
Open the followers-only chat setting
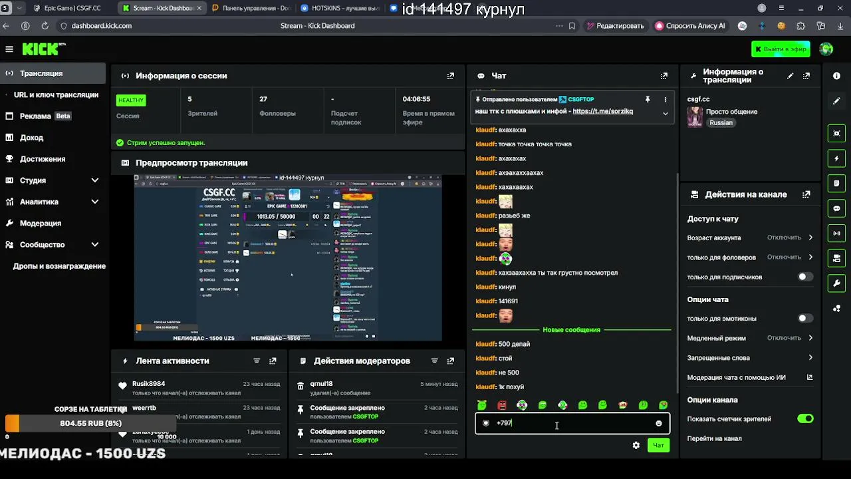(x=750, y=257)
